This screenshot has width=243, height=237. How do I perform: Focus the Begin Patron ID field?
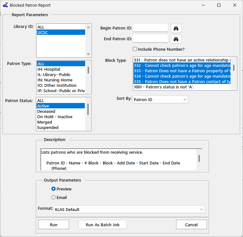pyautogui.click(x=151, y=28)
